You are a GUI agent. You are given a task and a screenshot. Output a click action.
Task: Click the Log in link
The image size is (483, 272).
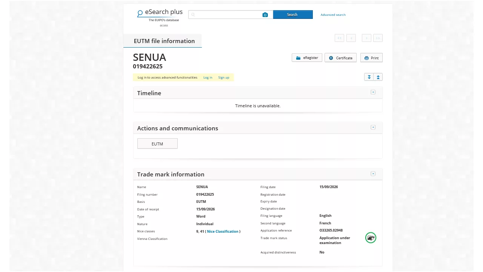pyautogui.click(x=208, y=77)
